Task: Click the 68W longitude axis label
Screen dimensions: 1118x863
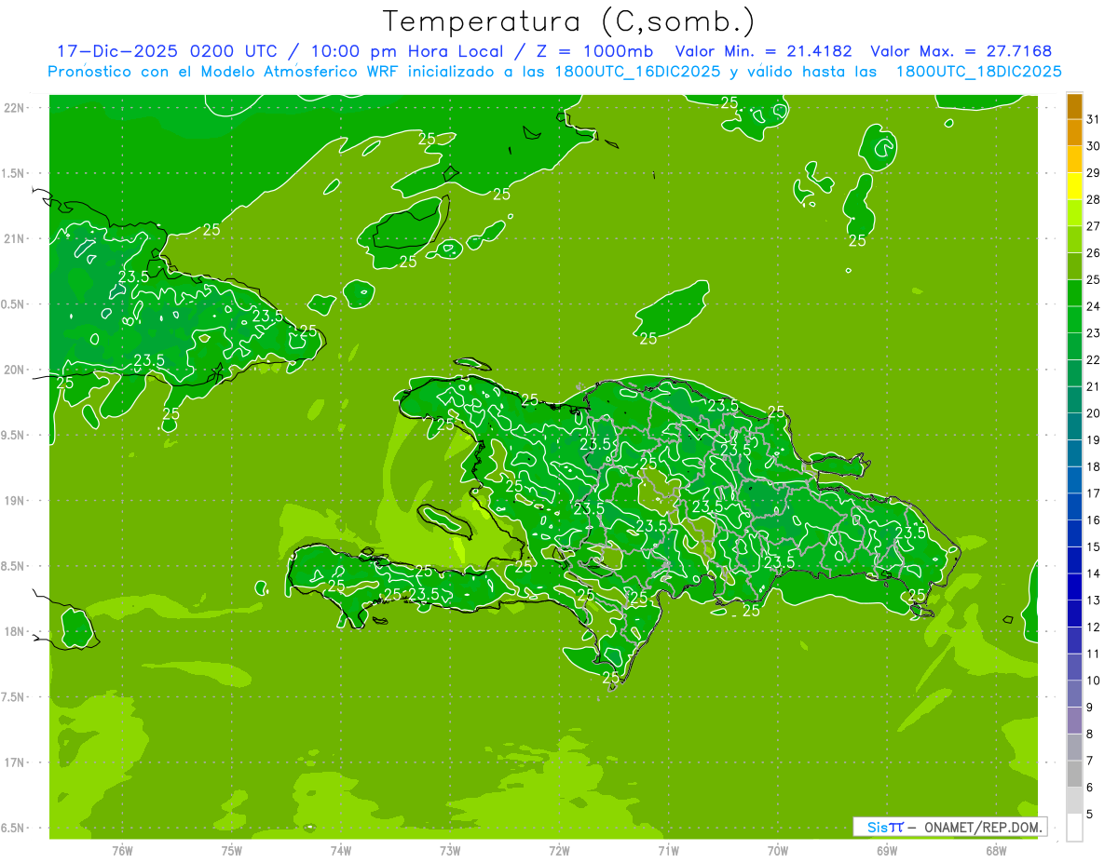Action: (996, 850)
